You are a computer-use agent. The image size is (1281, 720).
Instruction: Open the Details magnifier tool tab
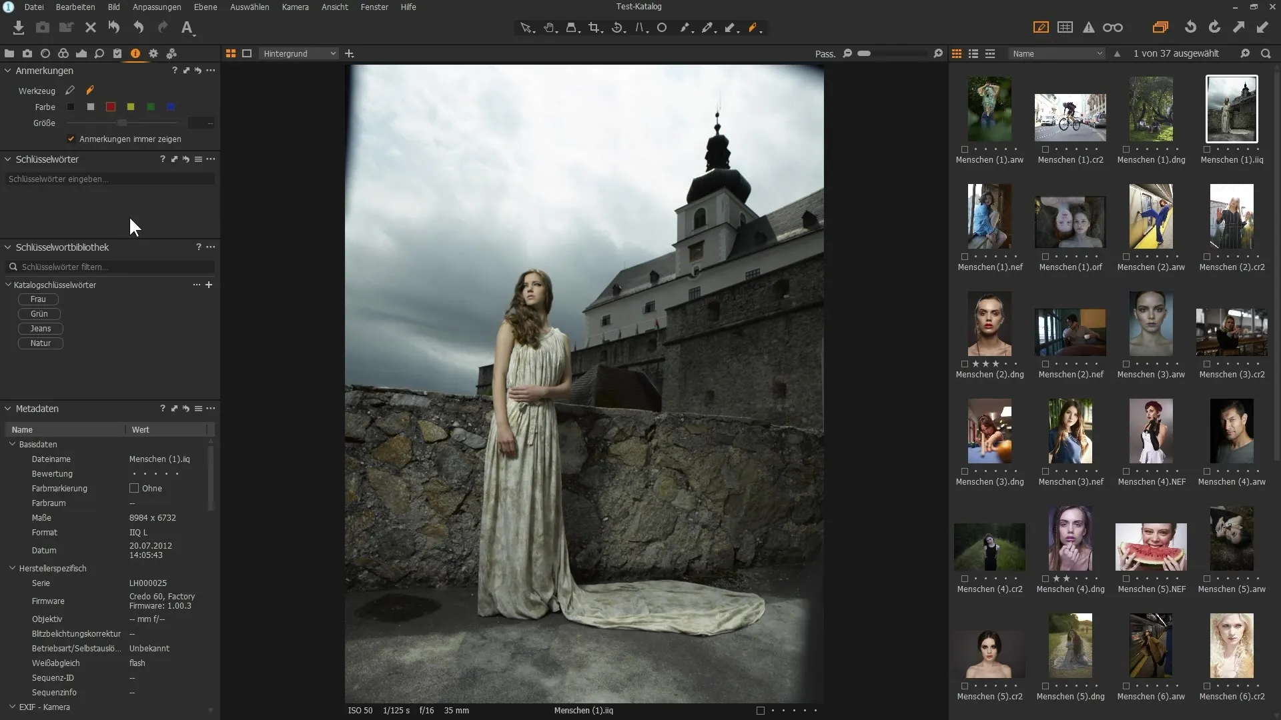pyautogui.click(x=99, y=53)
